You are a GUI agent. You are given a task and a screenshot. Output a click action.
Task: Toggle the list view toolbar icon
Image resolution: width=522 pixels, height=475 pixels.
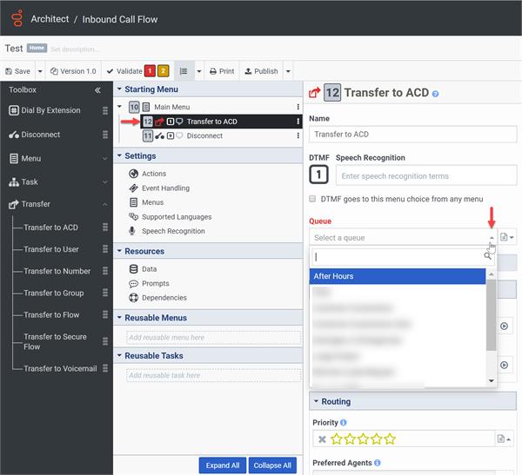(184, 71)
